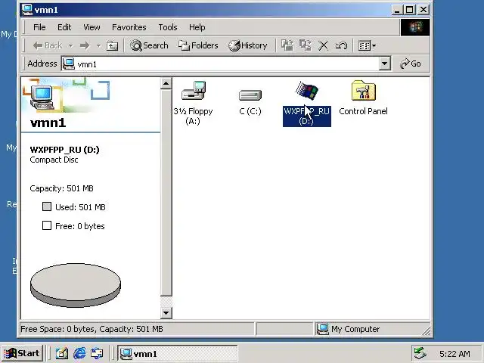Click the Undo toolbar icon
This screenshot has width=484, height=363.
[341, 45]
